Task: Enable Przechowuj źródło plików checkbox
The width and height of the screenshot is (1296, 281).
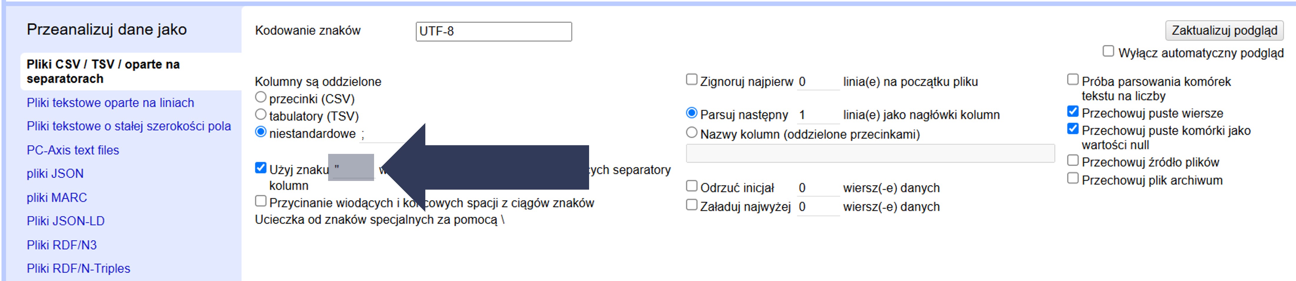Action: [1073, 161]
